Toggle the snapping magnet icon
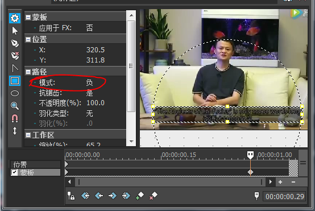This screenshot has width=315, height=211. [x=15, y=118]
